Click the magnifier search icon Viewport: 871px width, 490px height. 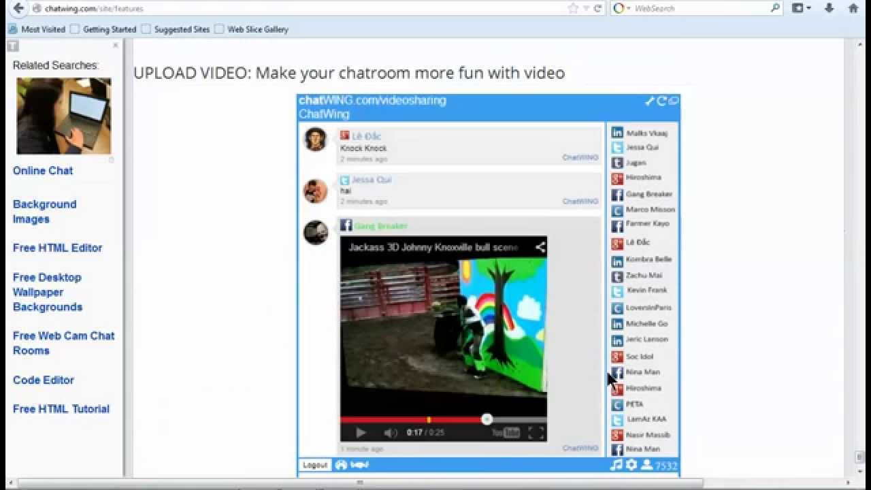(775, 8)
